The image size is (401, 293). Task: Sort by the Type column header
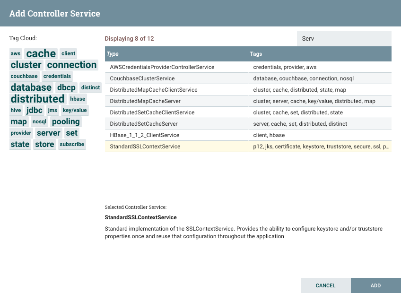(x=176, y=54)
